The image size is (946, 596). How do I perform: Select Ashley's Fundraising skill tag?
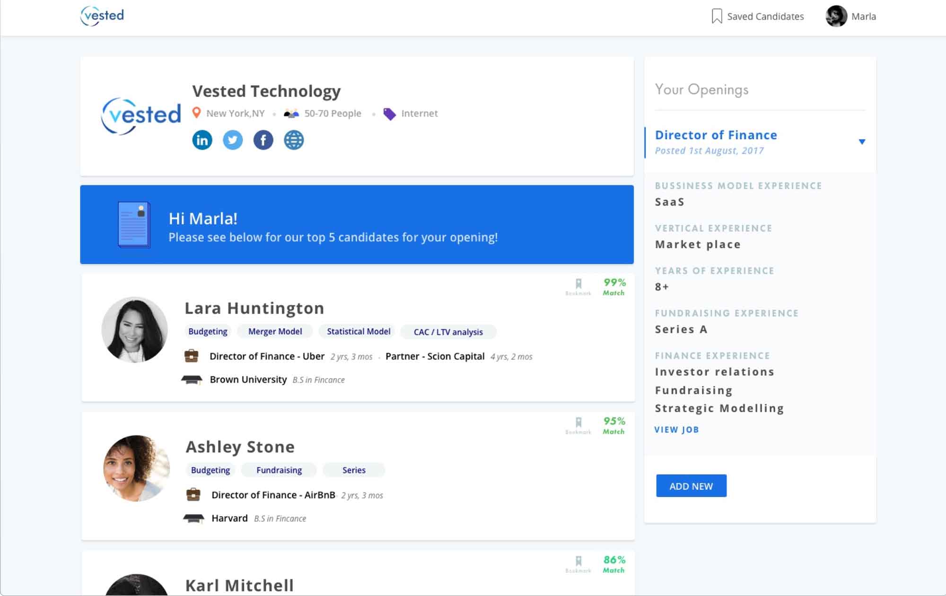279,470
